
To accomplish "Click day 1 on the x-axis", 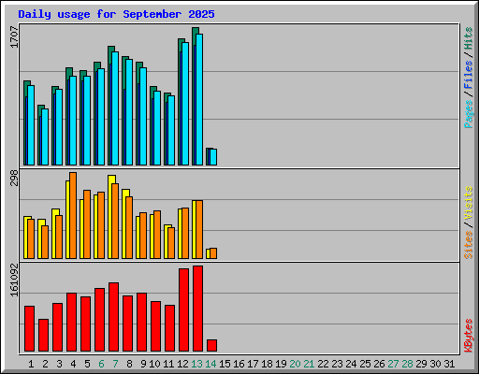I will pyautogui.click(x=31, y=364).
